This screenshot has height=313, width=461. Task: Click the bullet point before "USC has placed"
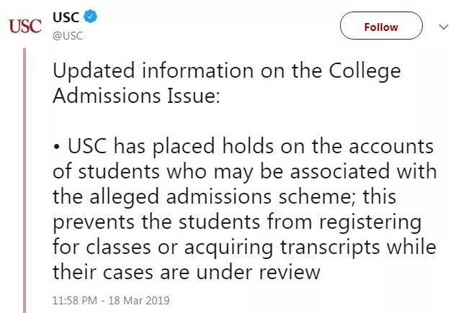pos(58,148)
